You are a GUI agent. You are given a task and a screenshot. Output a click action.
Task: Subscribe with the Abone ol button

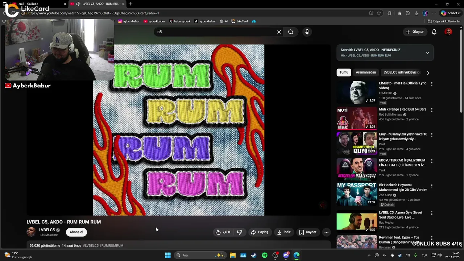pos(76,232)
